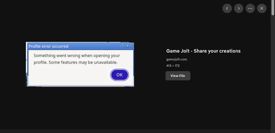Go to the next image with right chevron
Screen dimensions: 275x133
pyautogui.click(x=239, y=9)
